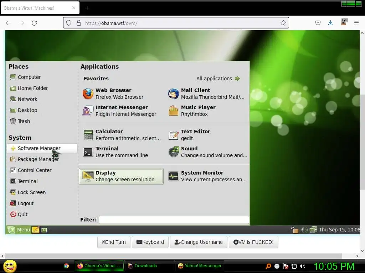Image resolution: width=365 pixels, height=273 pixels.
Task: Launch System Monitor
Action: pos(207,176)
